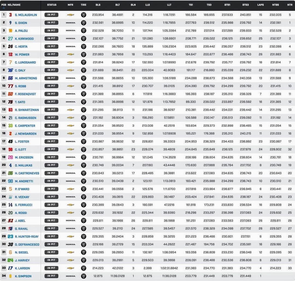The height and width of the screenshot is (281, 295).
Task: Select driver R. Hunter-Reay's name
Action: (27, 236)
